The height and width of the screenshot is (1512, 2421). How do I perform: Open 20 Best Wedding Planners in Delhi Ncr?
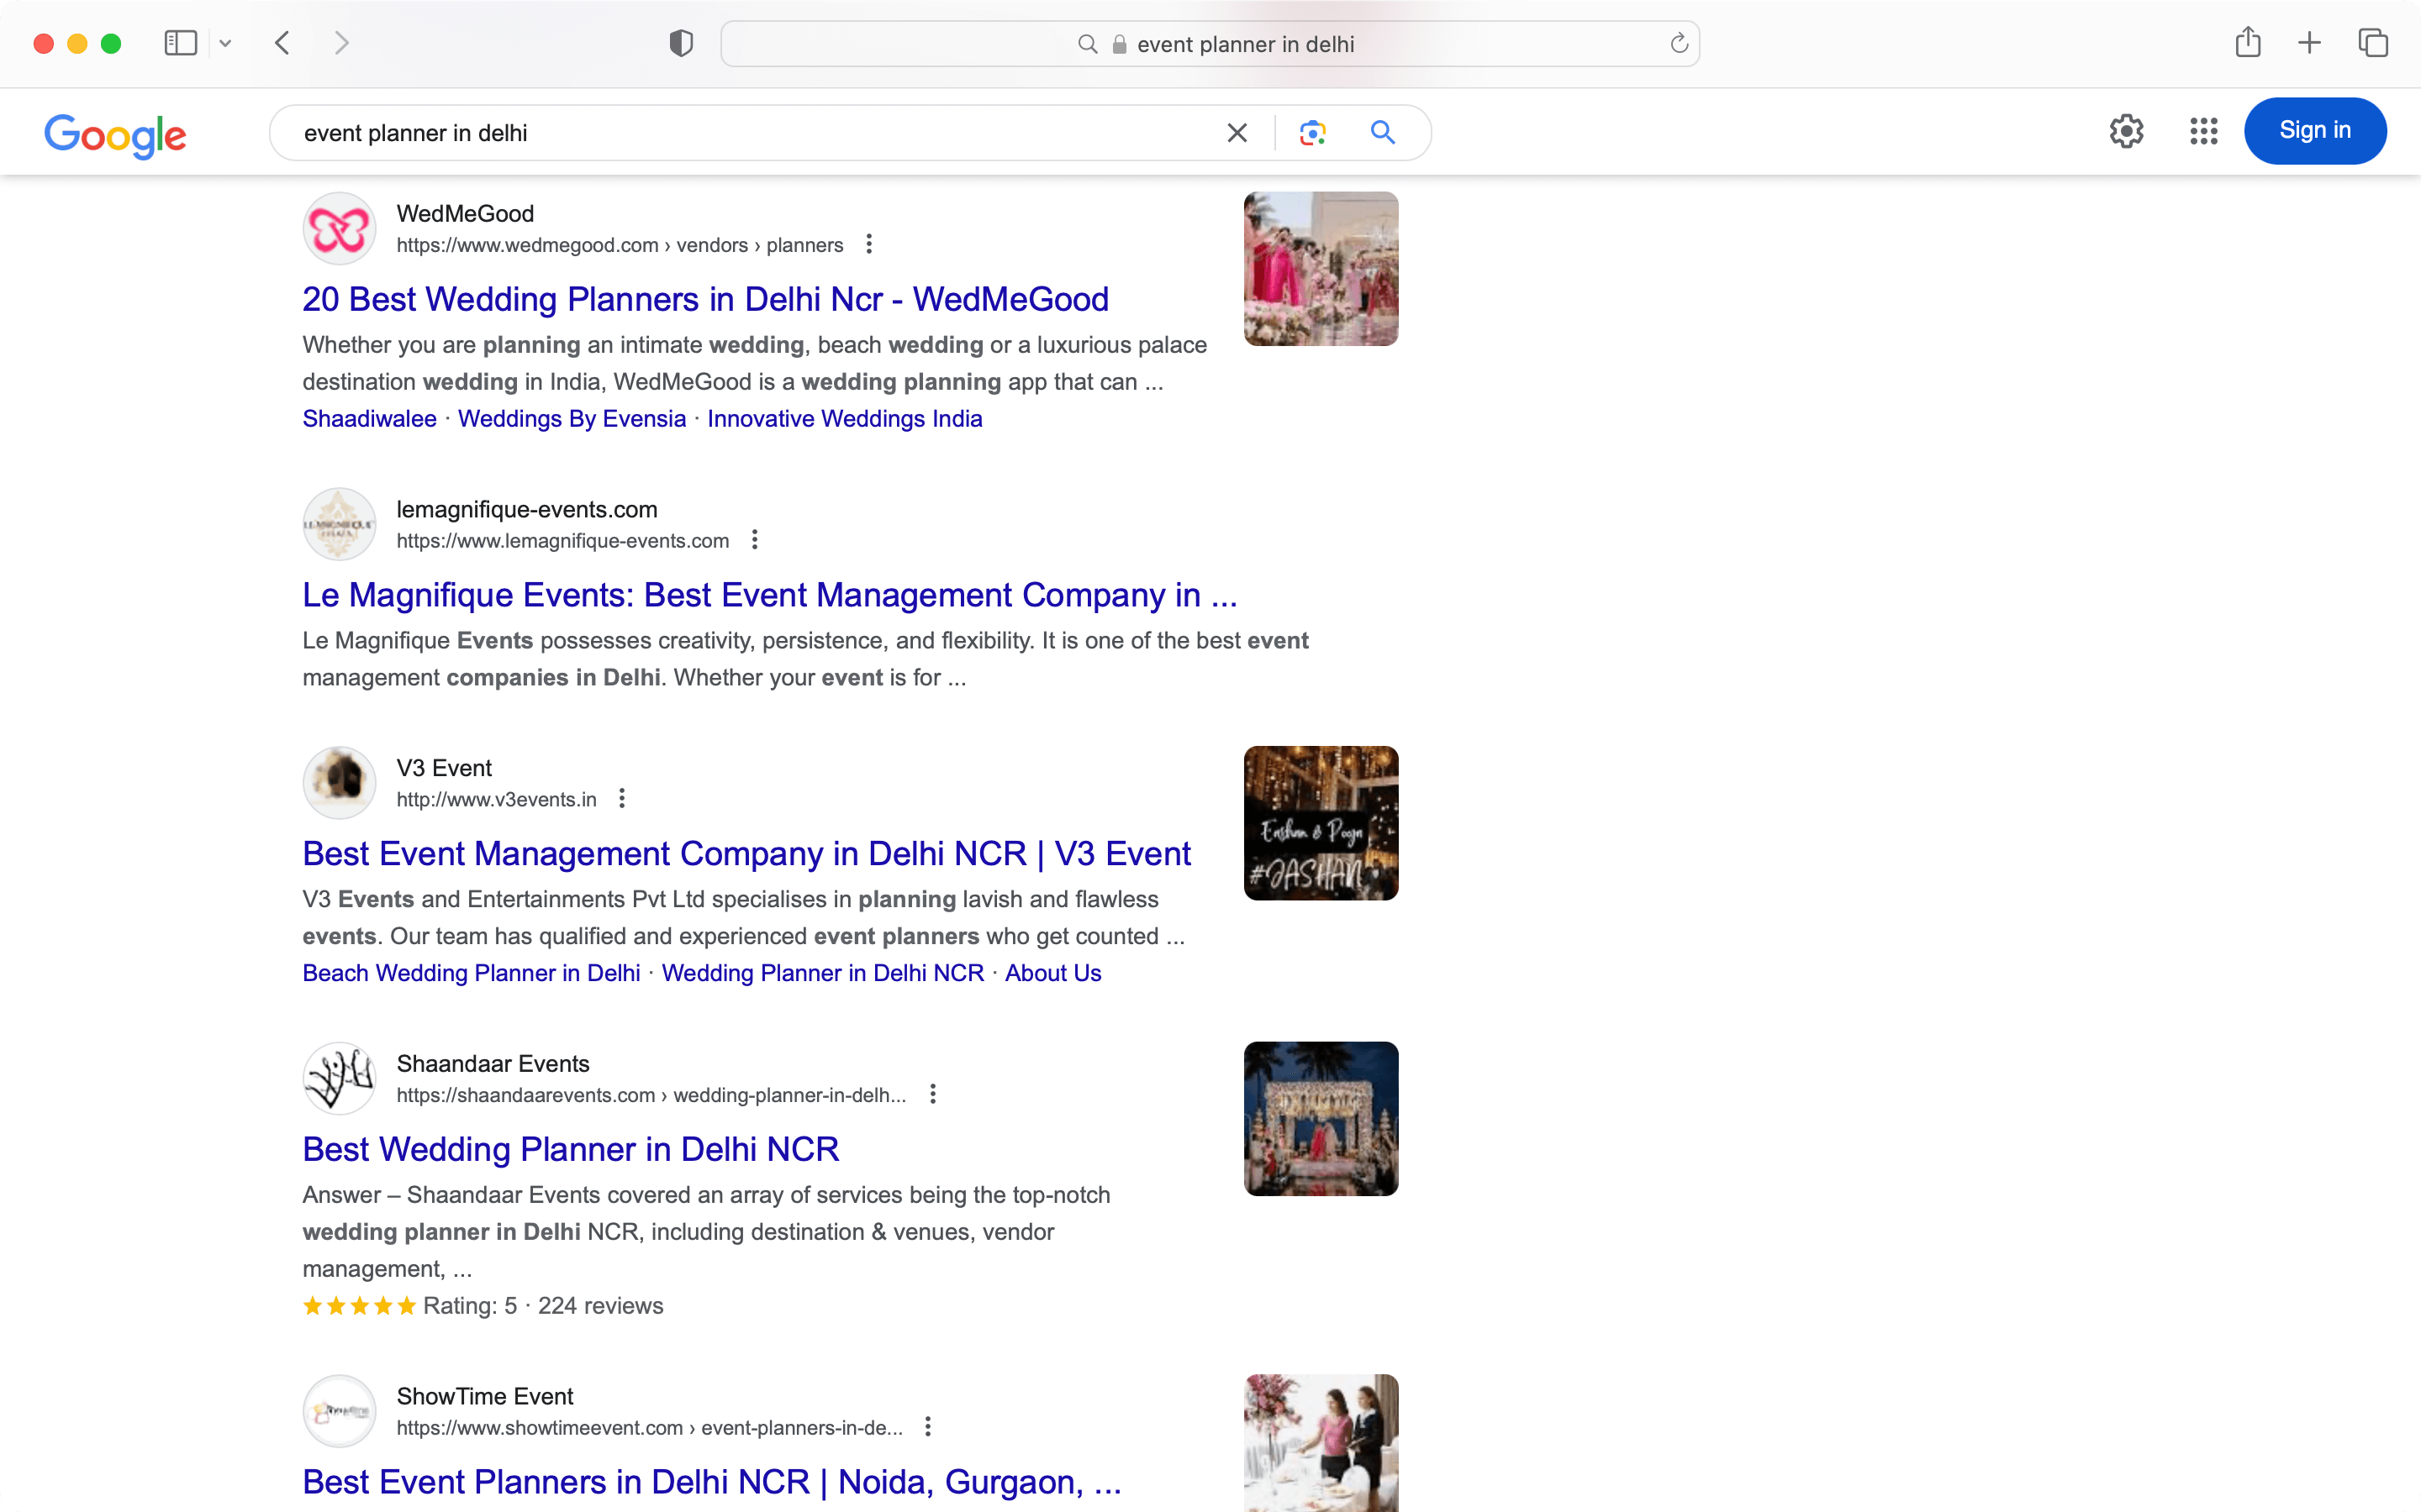[705, 299]
